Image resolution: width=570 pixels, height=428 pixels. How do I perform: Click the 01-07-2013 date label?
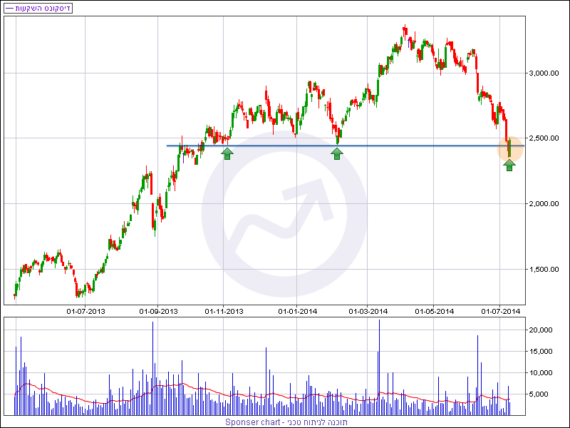click(85, 311)
